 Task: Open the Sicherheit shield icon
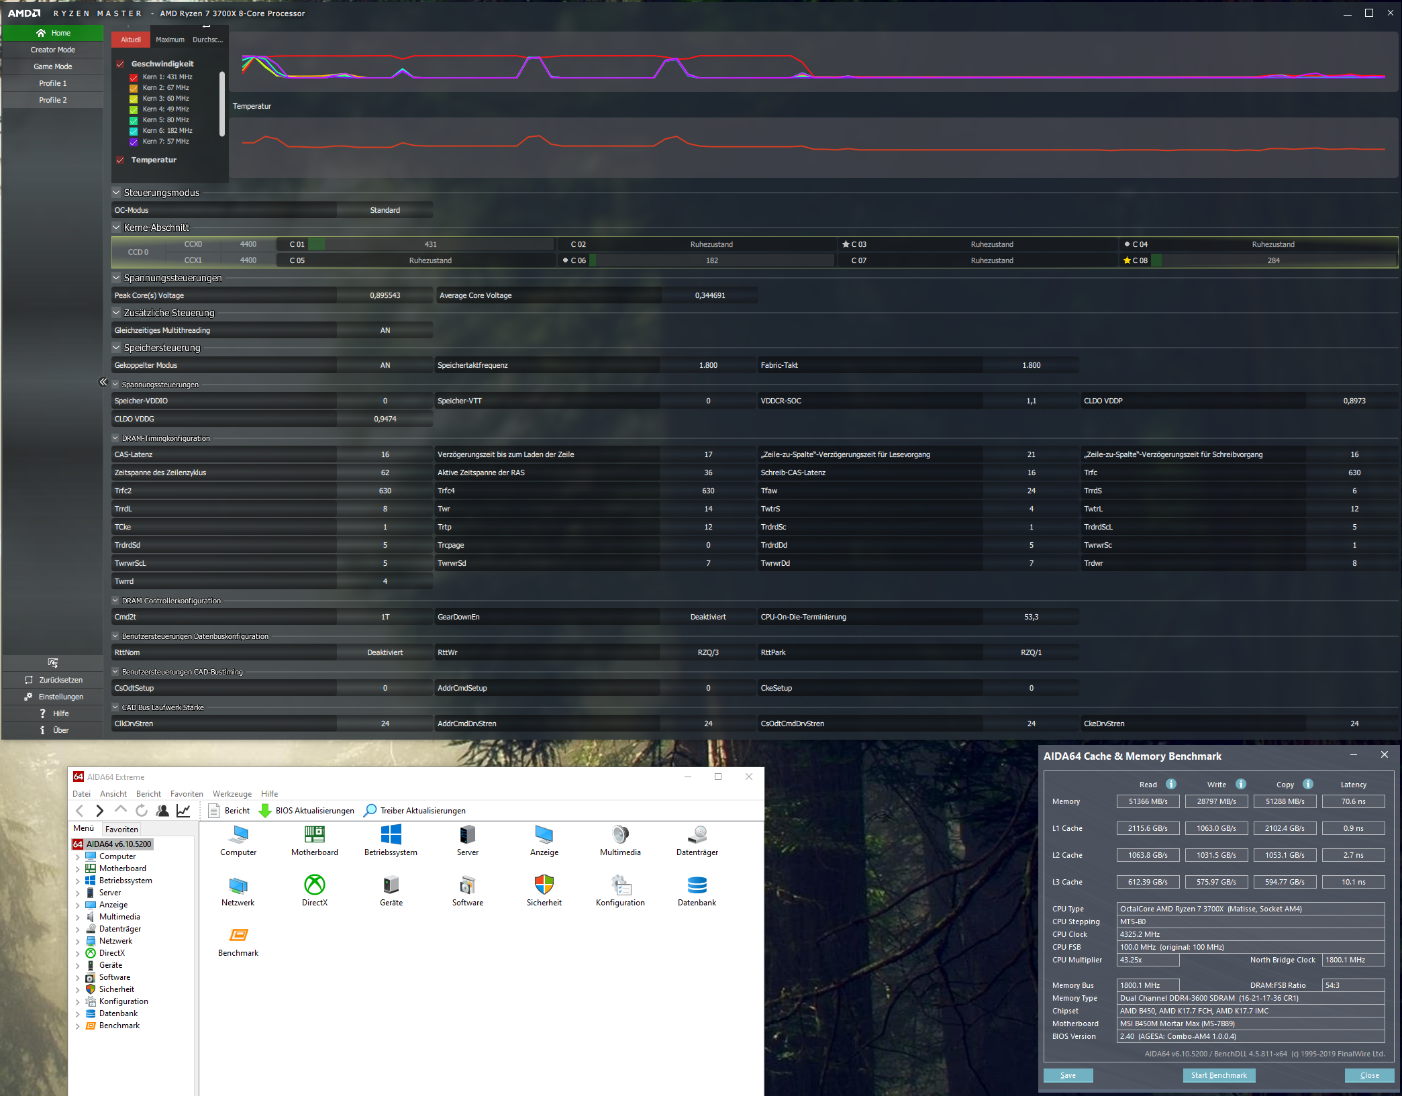(544, 885)
